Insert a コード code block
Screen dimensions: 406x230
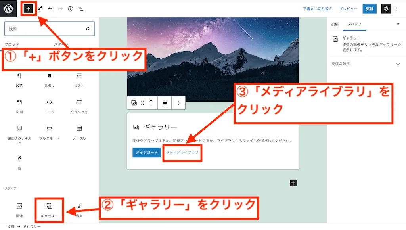49,106
